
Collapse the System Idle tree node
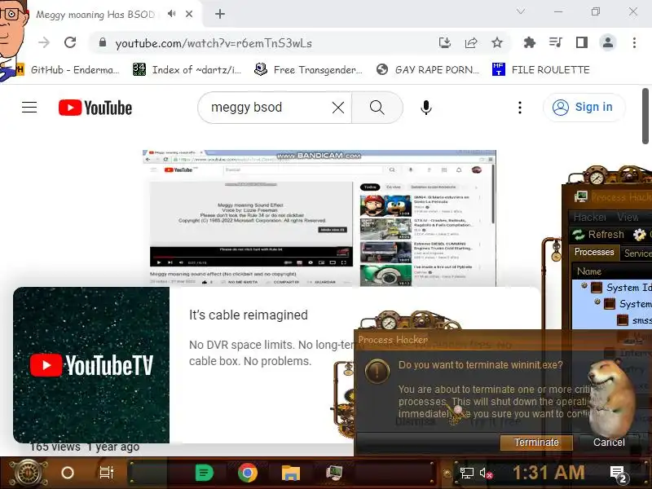(584, 286)
